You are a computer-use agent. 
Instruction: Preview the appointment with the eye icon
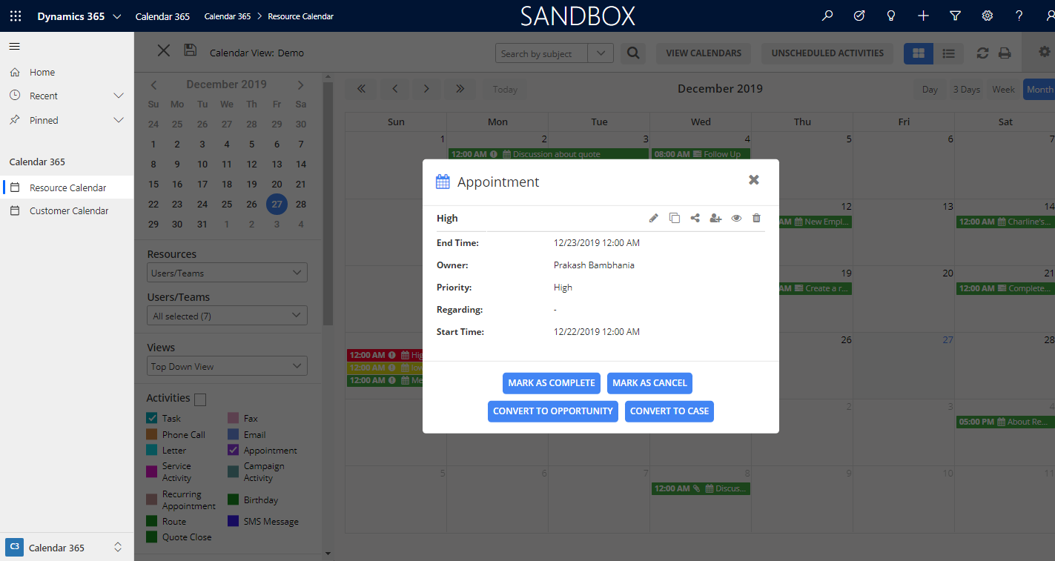pyautogui.click(x=736, y=218)
